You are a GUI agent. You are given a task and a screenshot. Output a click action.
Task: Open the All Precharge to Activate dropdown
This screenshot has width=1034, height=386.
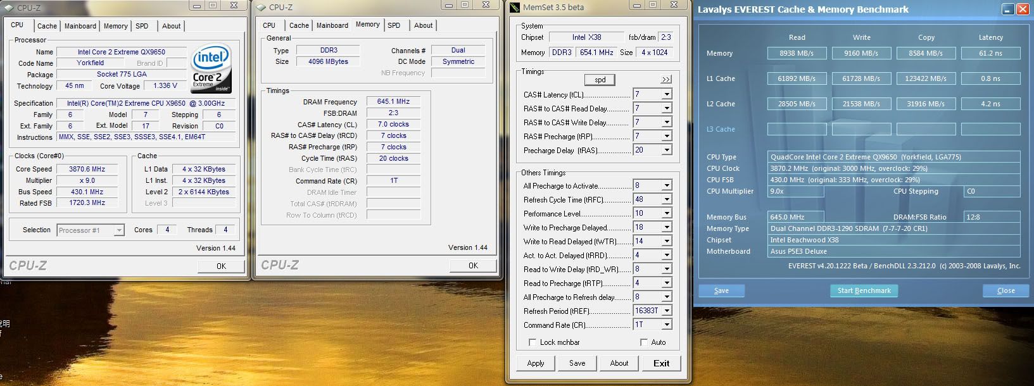tap(666, 185)
